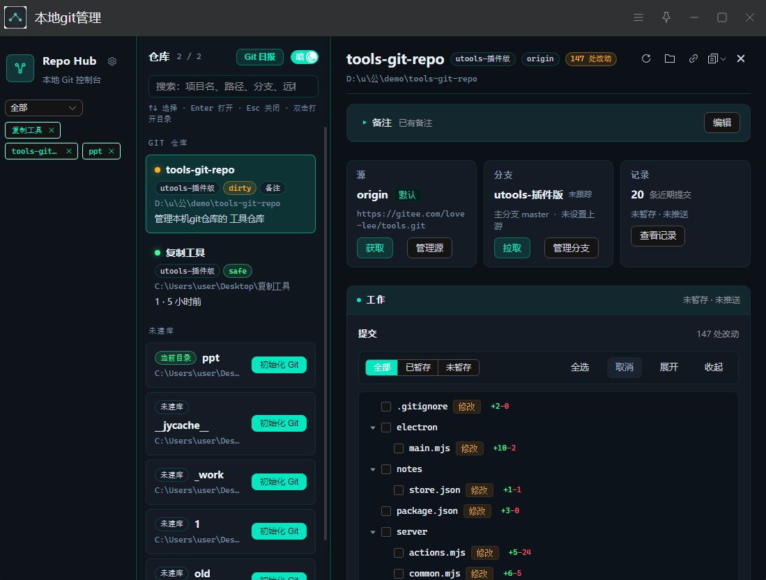The width and height of the screenshot is (766, 580).
Task: Collapse the server folder tree arrow
Action: (x=373, y=532)
